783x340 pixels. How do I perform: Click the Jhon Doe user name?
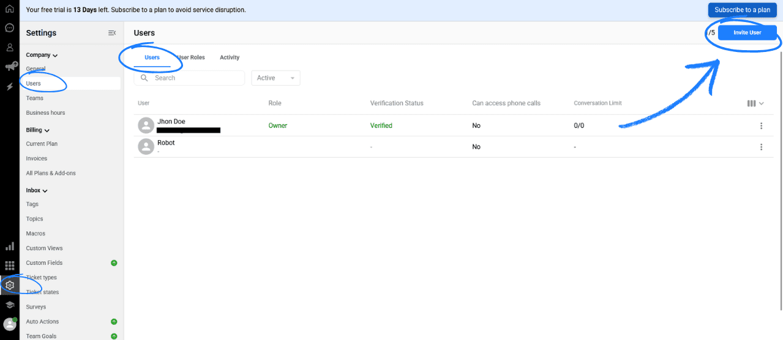pyautogui.click(x=171, y=122)
